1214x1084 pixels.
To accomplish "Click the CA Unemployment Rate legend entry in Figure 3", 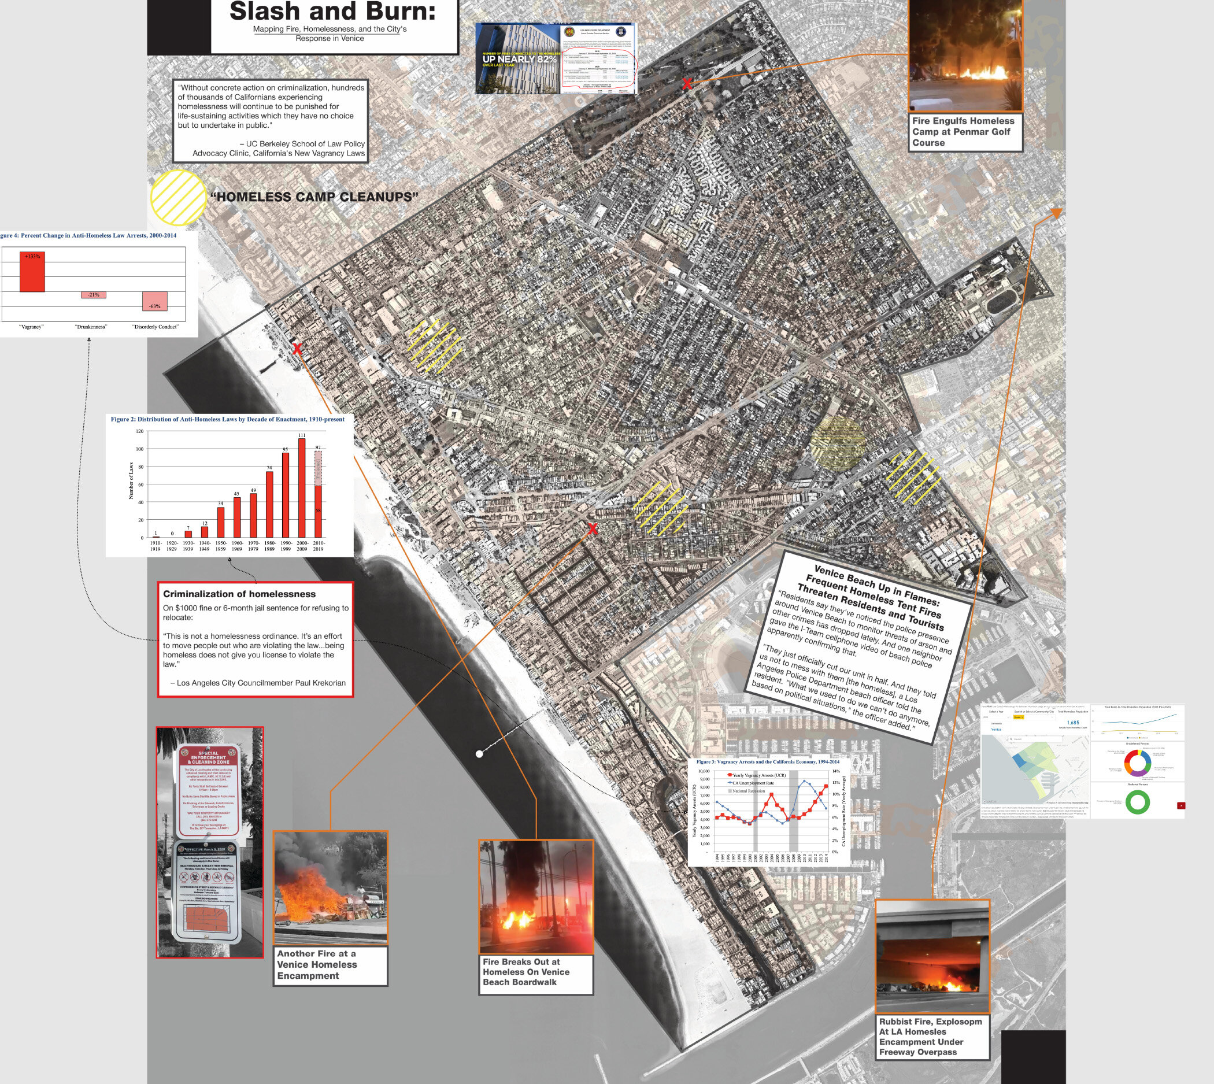I will (x=750, y=783).
